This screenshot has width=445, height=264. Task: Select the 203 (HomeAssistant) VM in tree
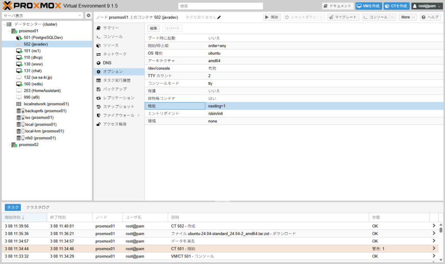[x=42, y=91]
